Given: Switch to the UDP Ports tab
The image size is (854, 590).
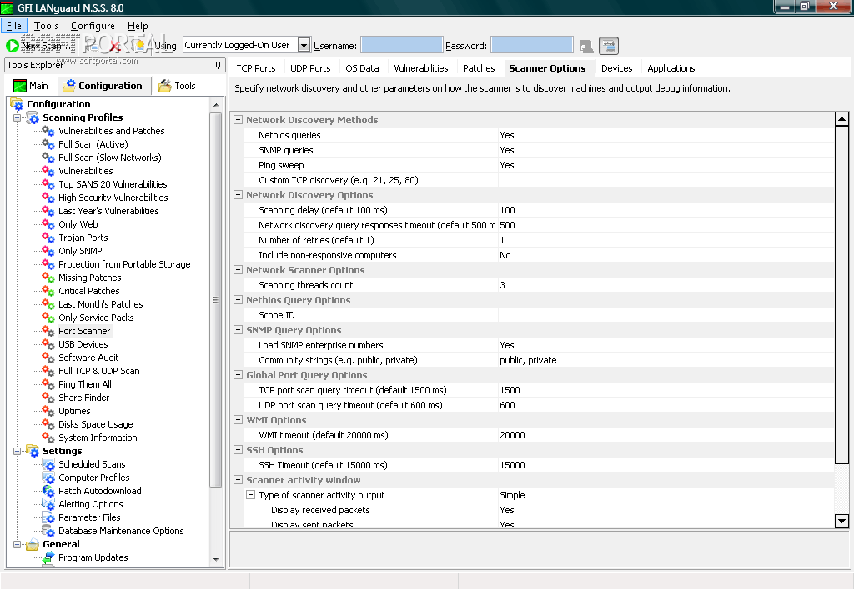Looking at the screenshot, I should tap(310, 68).
